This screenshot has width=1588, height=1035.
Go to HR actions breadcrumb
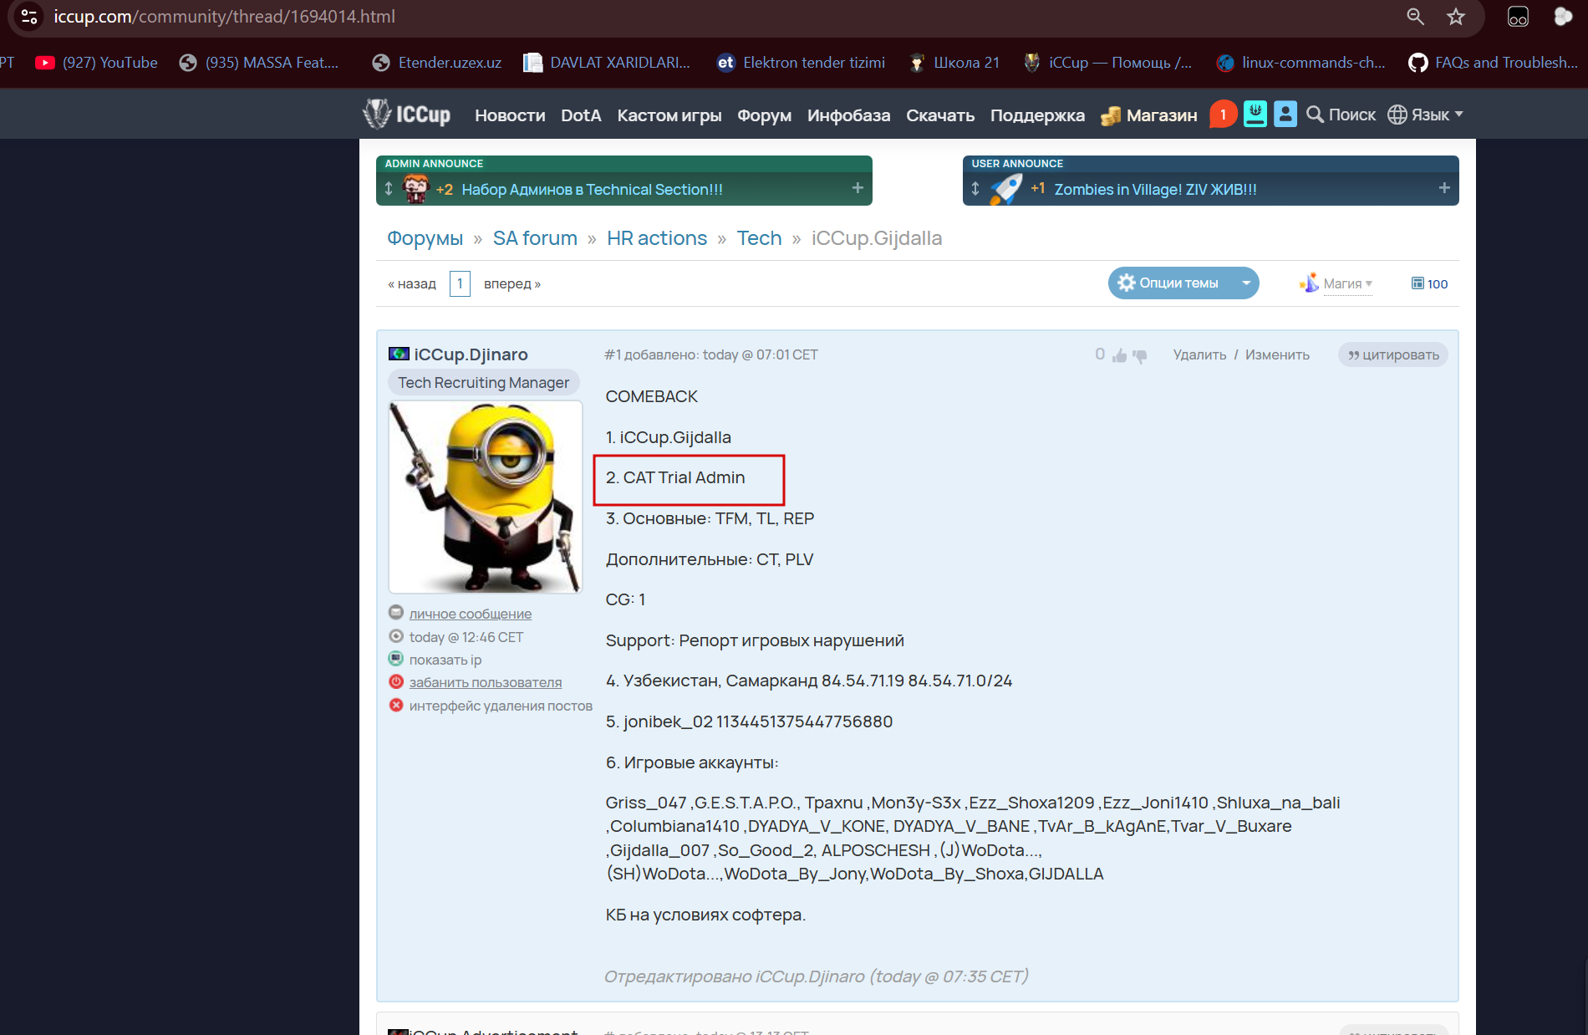657,238
